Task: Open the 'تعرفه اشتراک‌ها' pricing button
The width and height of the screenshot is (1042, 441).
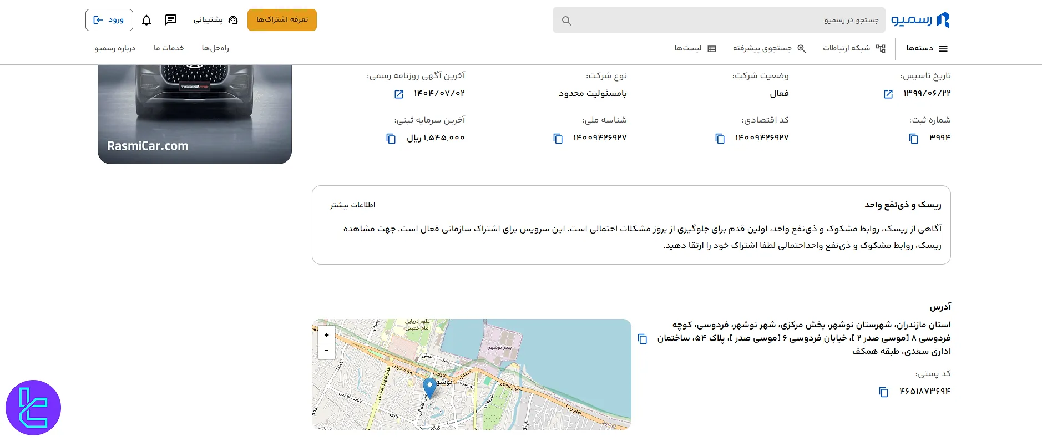Action: coord(282,20)
